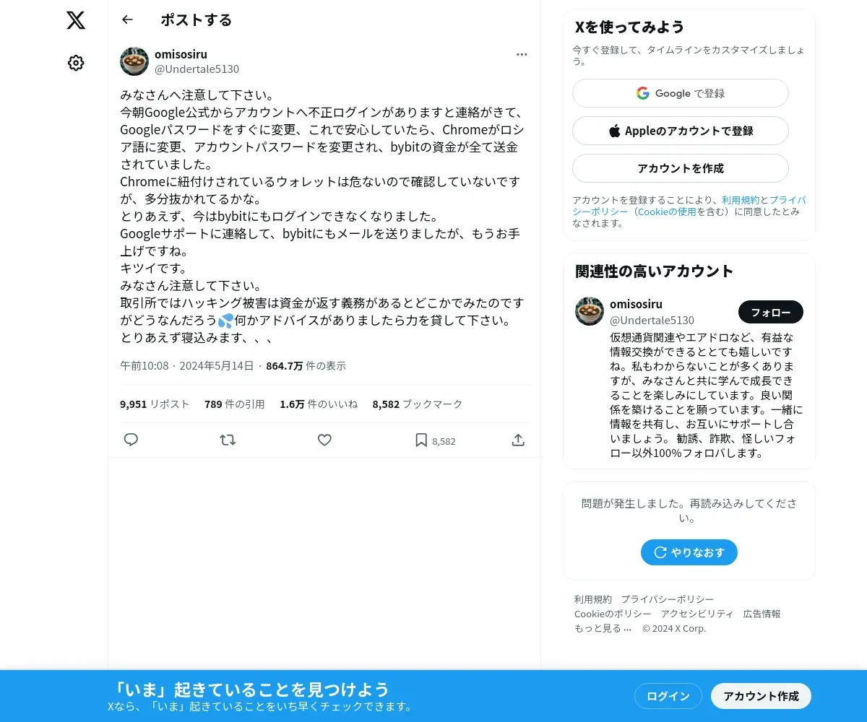Click ログイン in bottom banner
The height and width of the screenshot is (722, 867).
coord(668,696)
